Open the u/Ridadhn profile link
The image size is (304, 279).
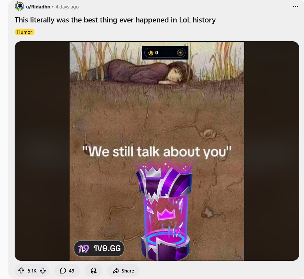(x=38, y=7)
